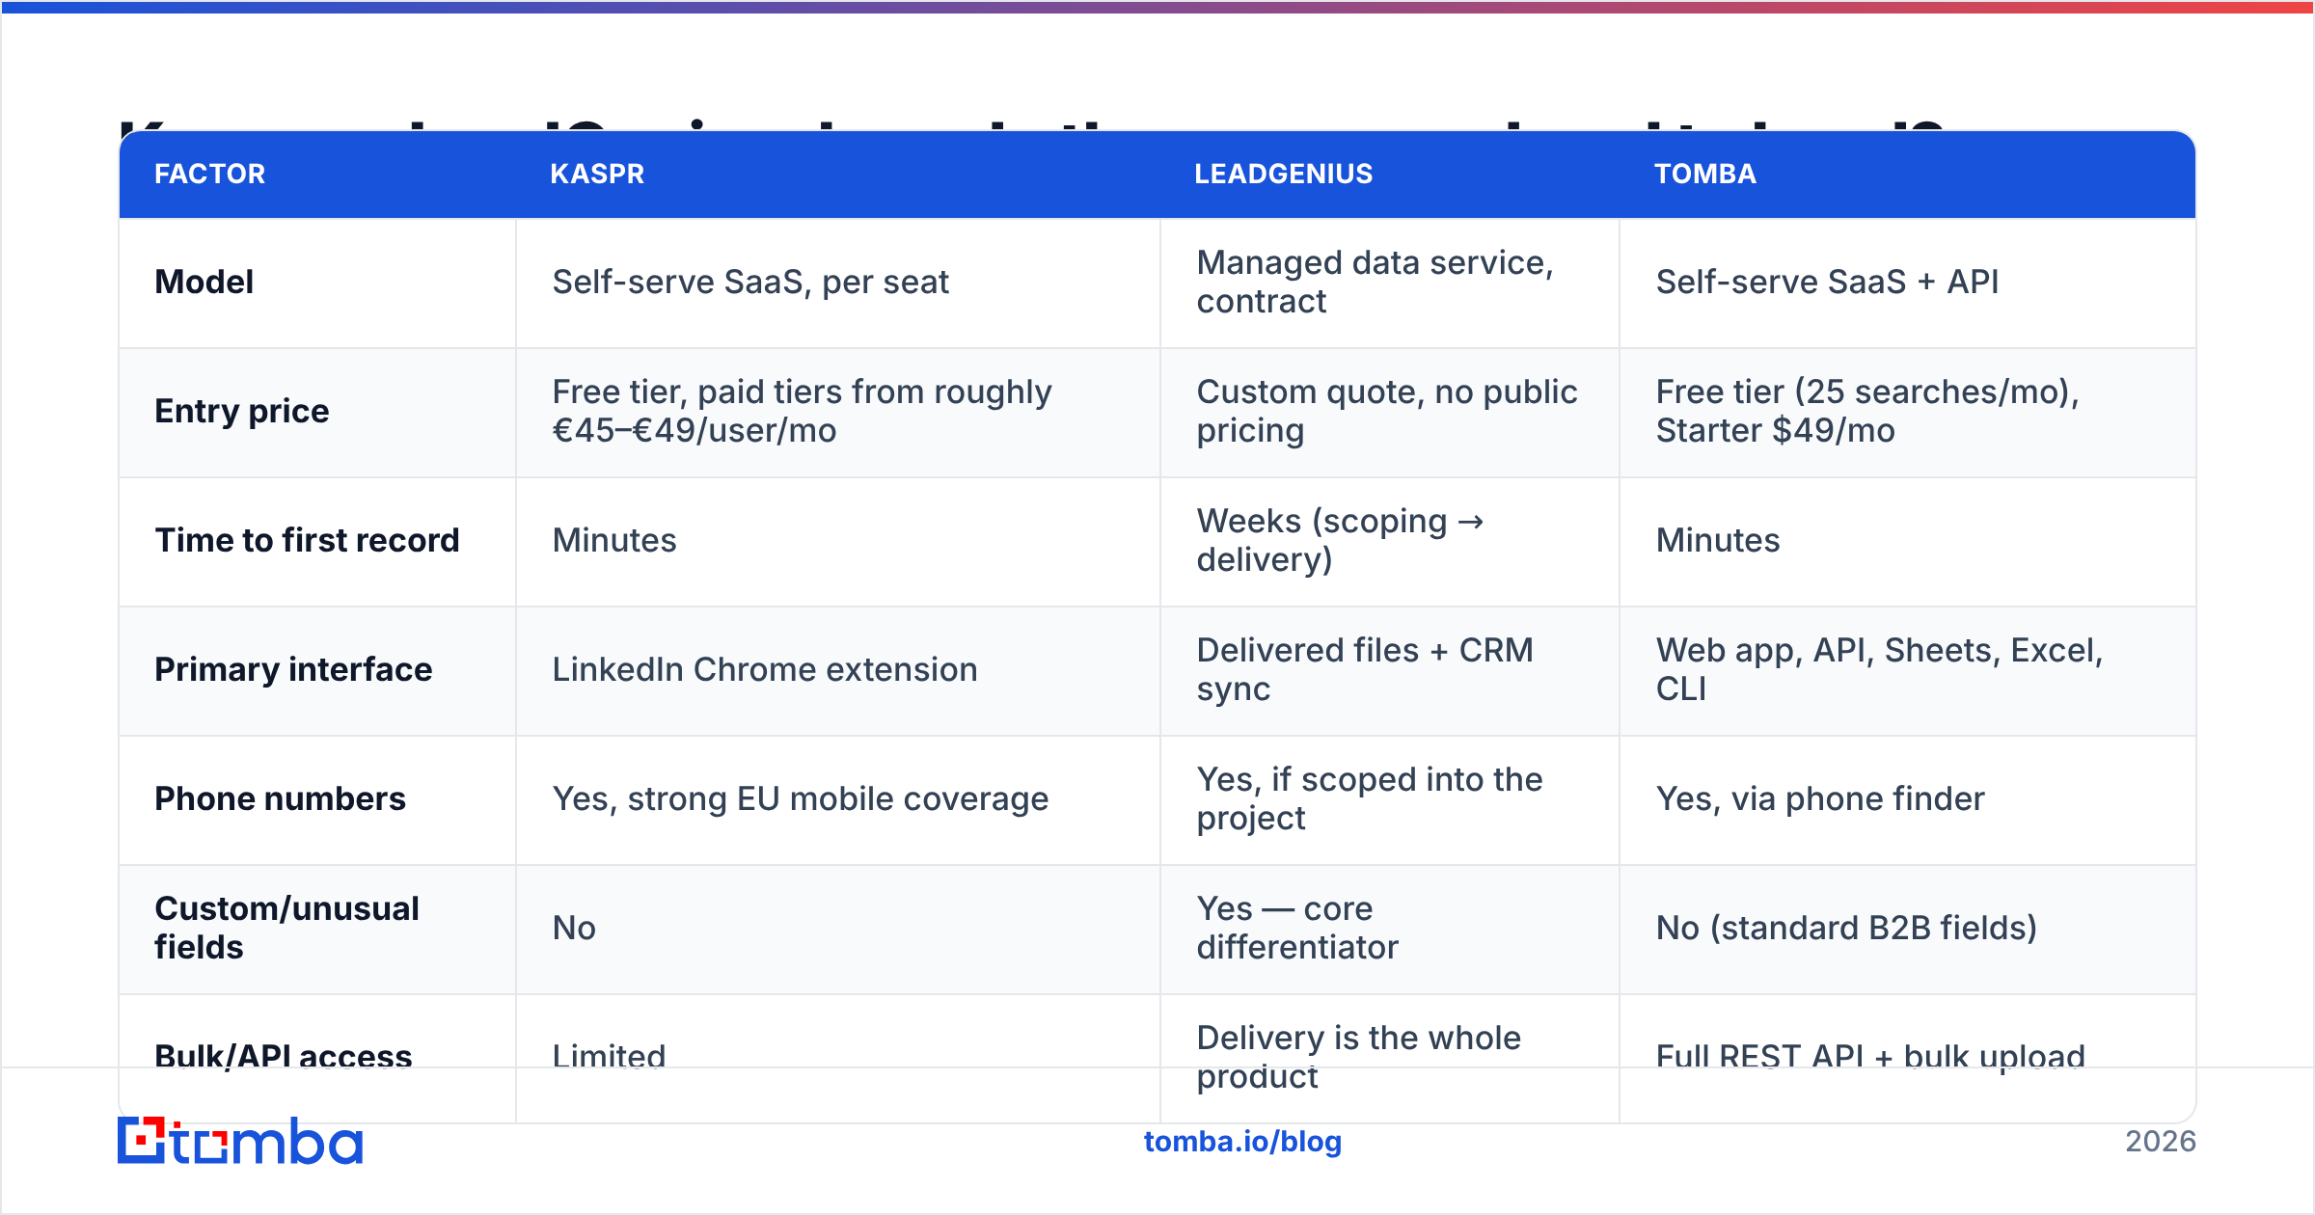Click the Bulk/API access row label
Image resolution: width=2315 pixels, height=1215 pixels.
coord(283,1057)
